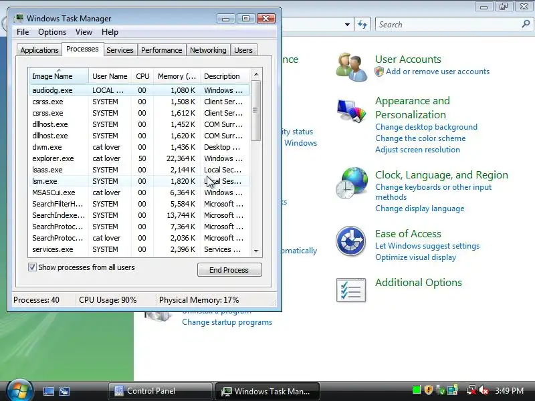Click the Windows Task Manager taskbar button
Screen dimensions: 535x401
tap(267, 391)
